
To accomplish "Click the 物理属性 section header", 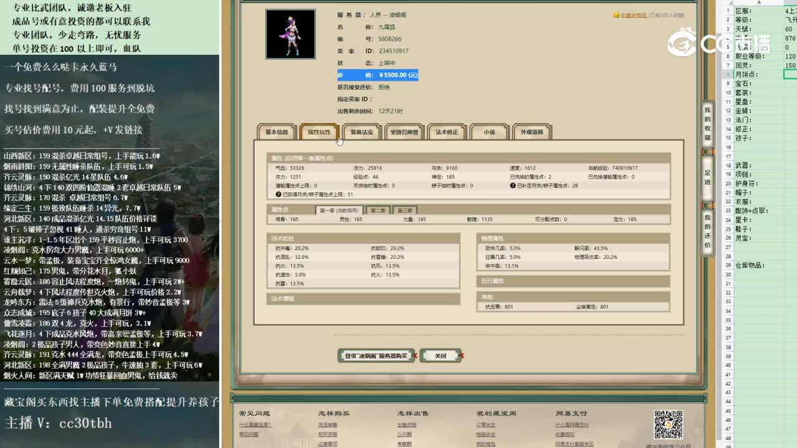I will pos(573,238).
